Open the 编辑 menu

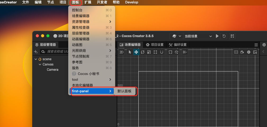tap(38, 2)
